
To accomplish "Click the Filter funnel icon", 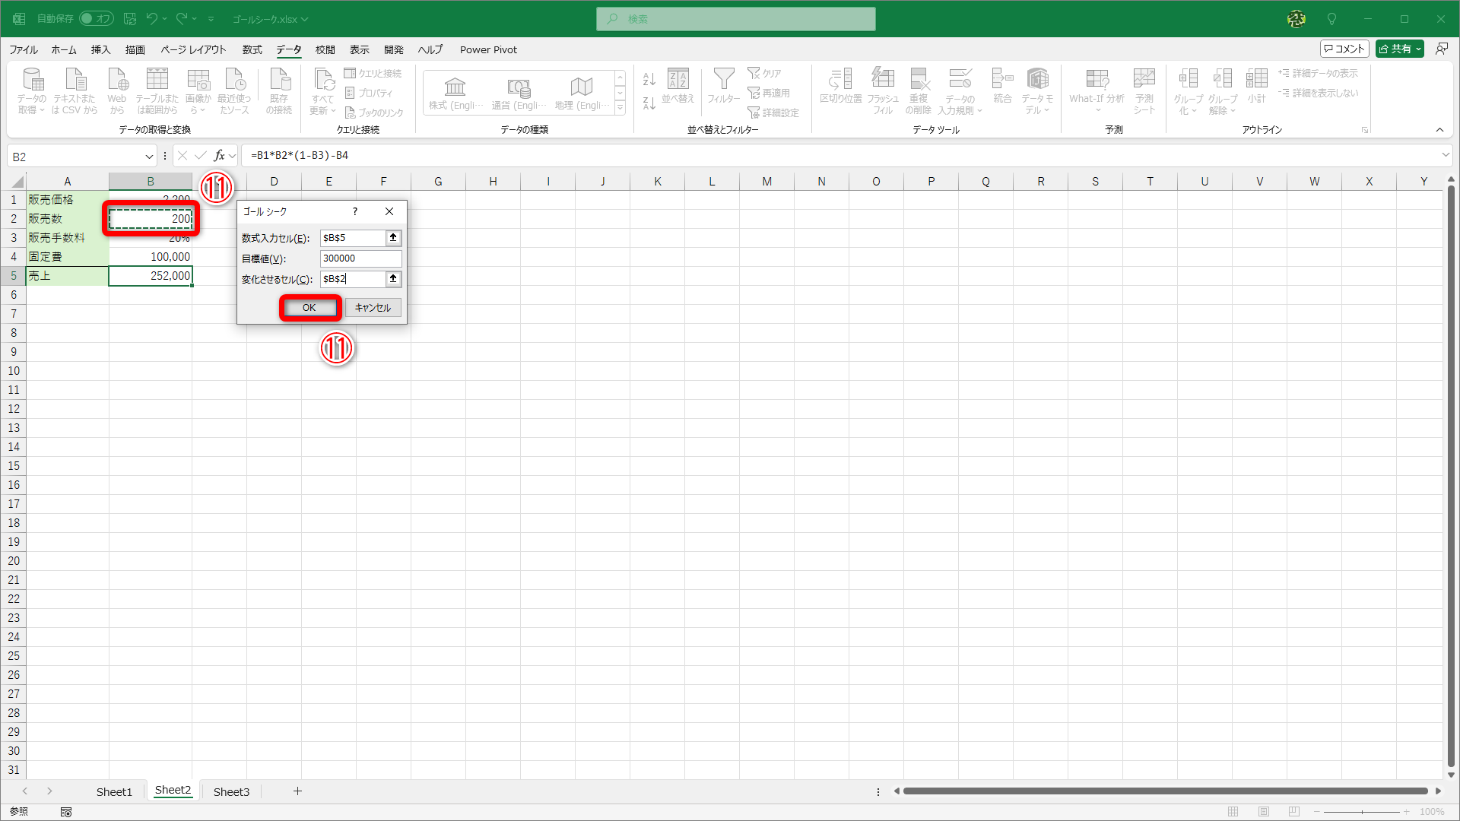I will 723,79.
